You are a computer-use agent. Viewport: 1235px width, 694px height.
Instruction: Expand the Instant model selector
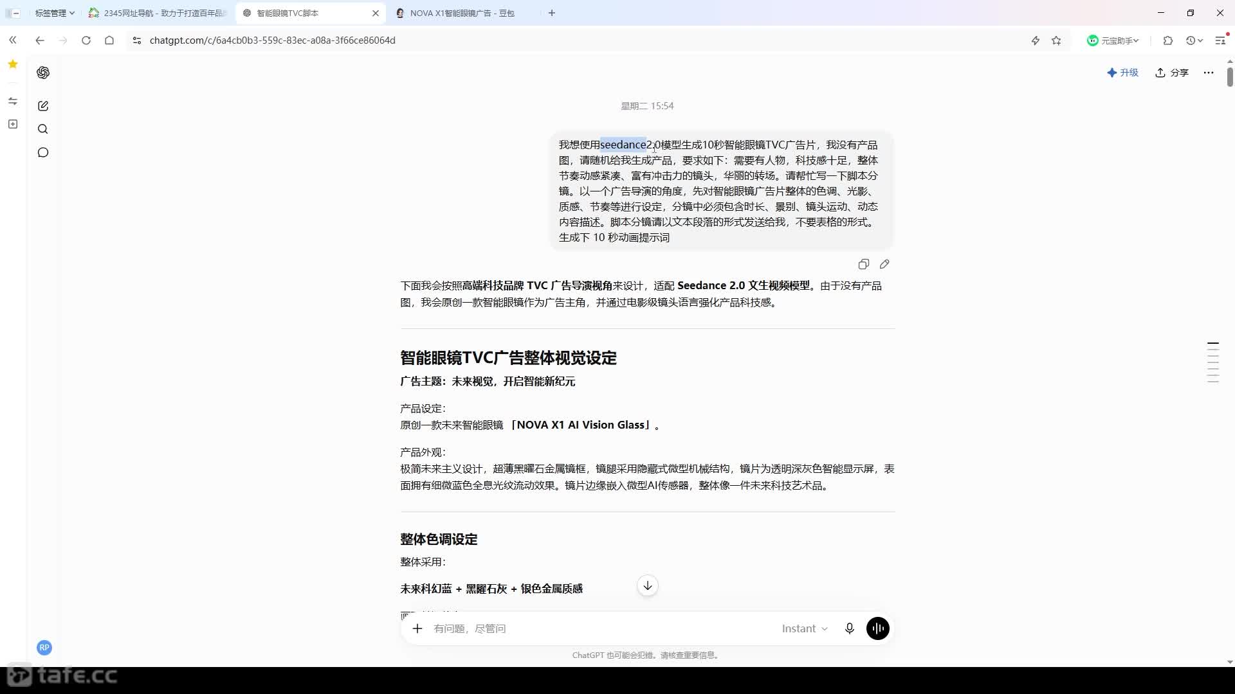(805, 628)
